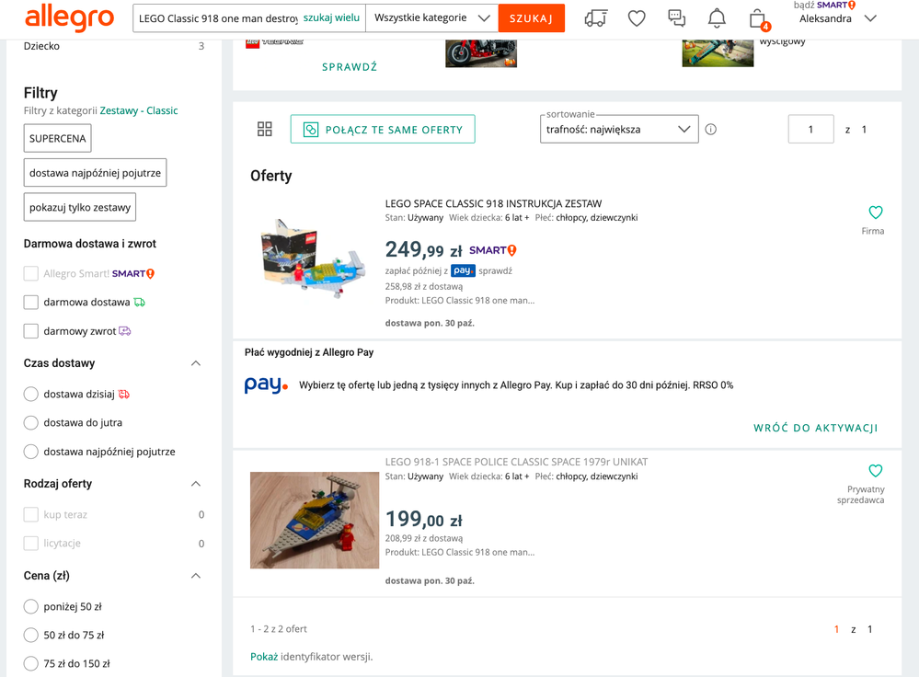
Task: Open the motorcycle product thumbnail at top
Action: [481, 52]
